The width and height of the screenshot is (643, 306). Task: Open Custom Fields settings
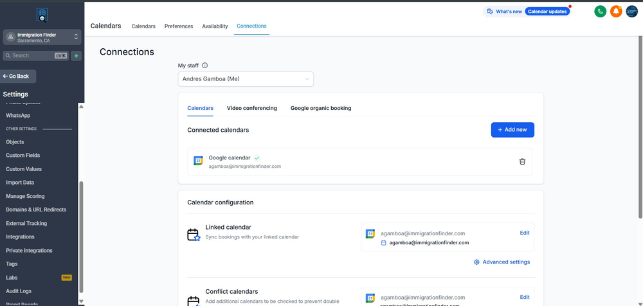coord(23,156)
